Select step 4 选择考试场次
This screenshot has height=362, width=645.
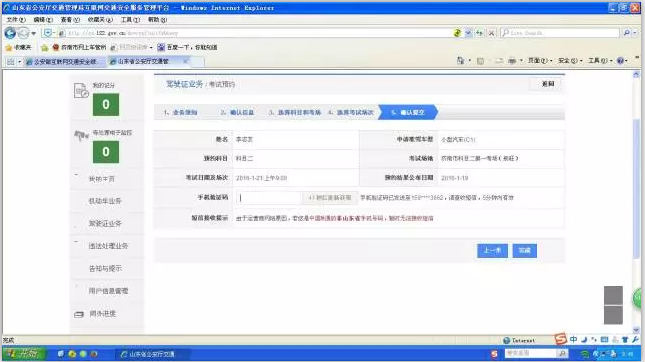coord(350,112)
